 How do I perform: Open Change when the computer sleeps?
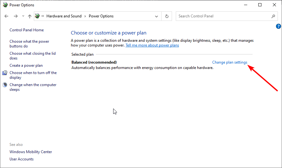pyautogui.click(x=33, y=87)
